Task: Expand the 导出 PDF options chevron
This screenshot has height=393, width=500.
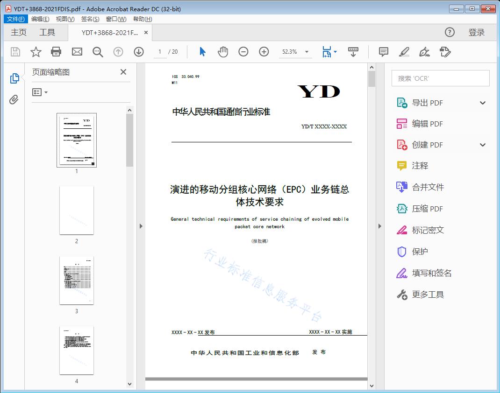Action: (x=482, y=102)
